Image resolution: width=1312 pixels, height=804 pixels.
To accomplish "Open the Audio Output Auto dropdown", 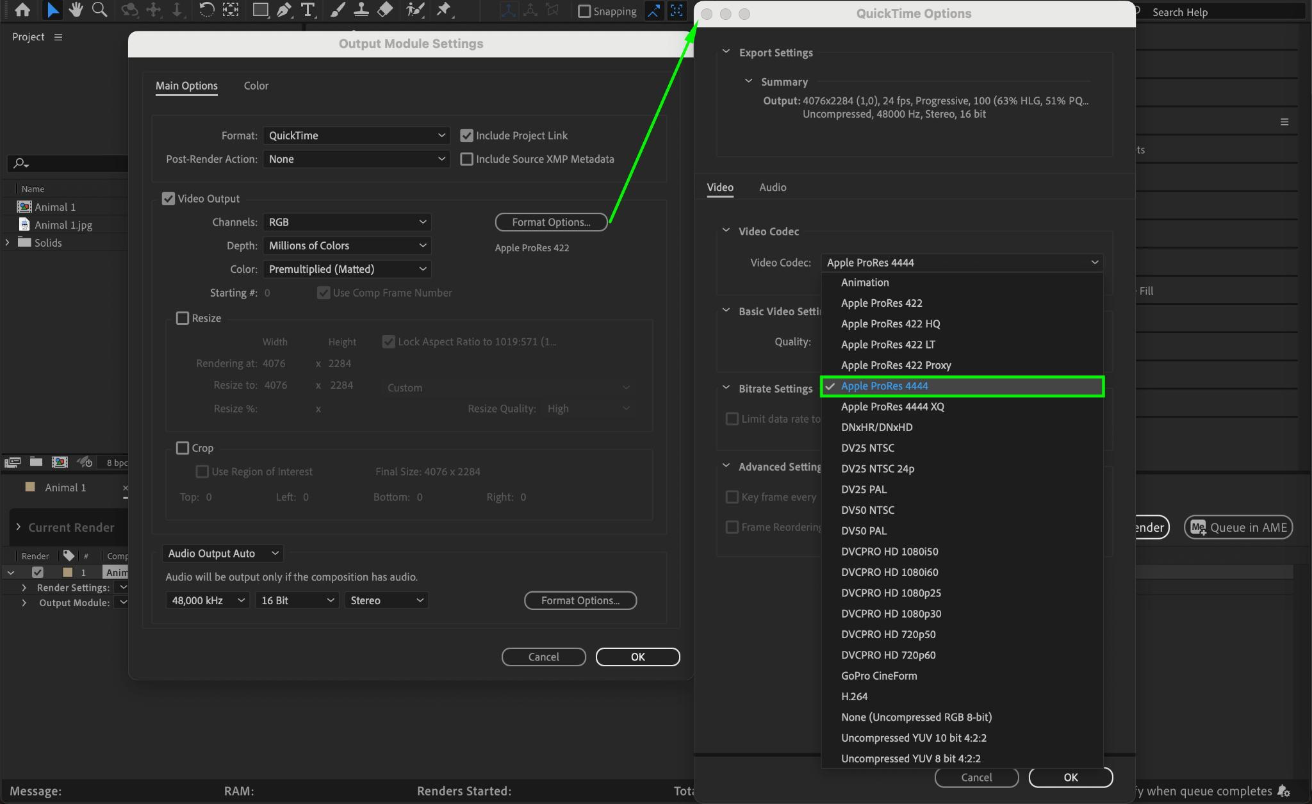I will [223, 554].
